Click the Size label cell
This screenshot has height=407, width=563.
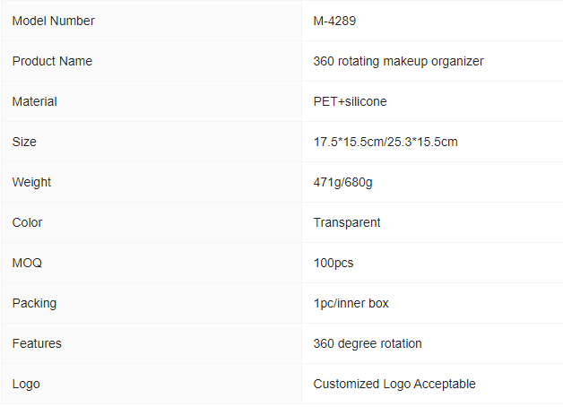[x=152, y=142]
